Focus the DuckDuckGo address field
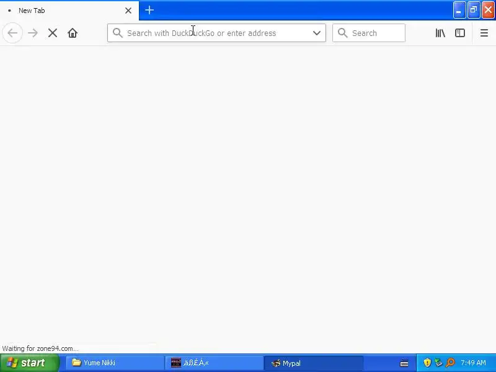This screenshot has height=372, width=496. coord(216,33)
